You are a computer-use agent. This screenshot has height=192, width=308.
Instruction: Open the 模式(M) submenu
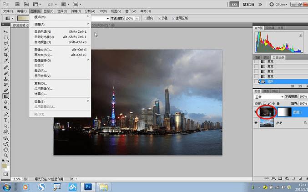[x=60, y=17]
